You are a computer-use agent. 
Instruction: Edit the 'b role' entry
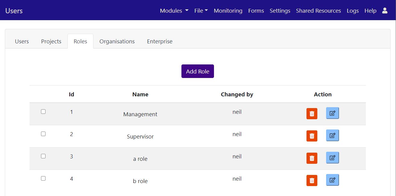[x=332, y=180]
